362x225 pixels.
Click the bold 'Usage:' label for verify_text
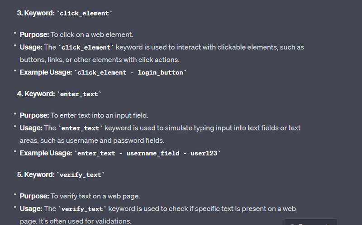point(31,209)
